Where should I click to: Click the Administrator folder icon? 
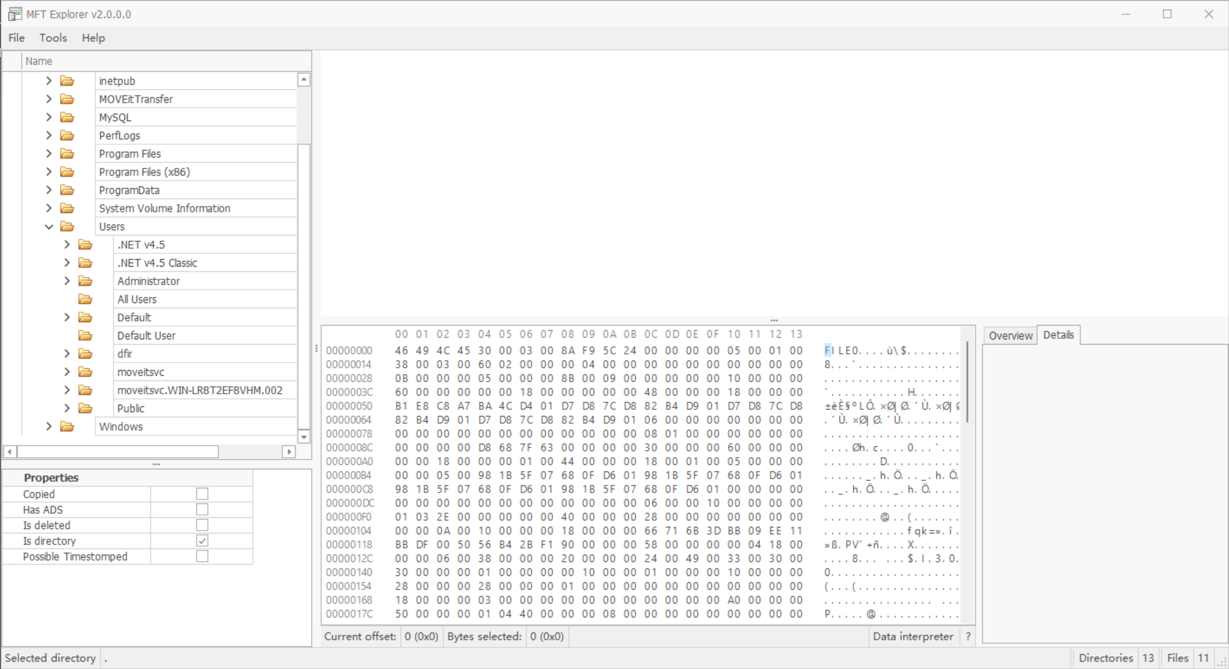[85, 281]
